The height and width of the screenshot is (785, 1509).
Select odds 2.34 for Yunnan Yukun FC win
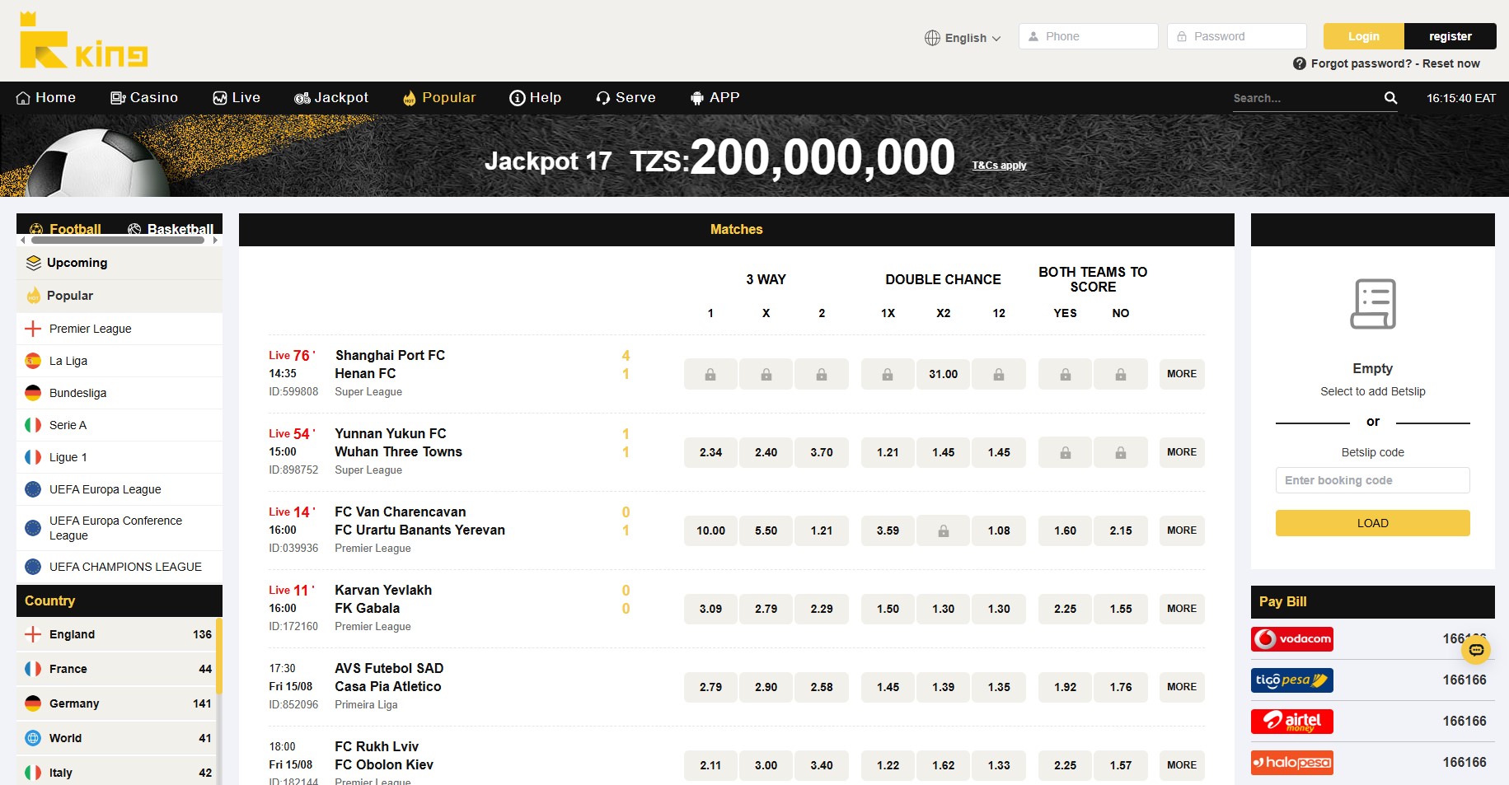pyautogui.click(x=710, y=452)
